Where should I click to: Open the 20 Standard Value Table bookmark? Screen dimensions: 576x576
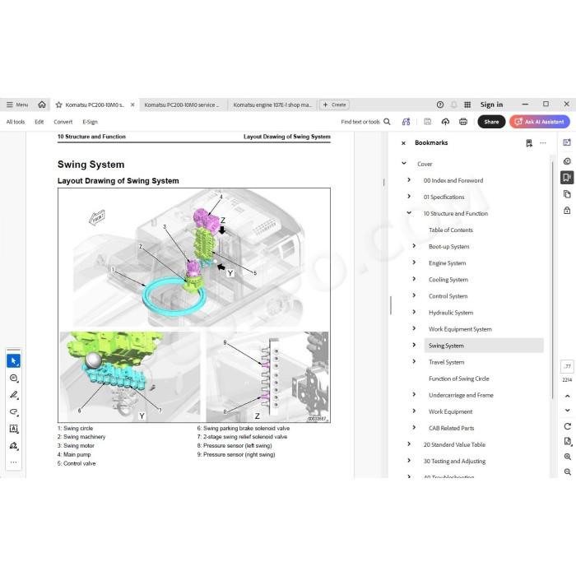[x=454, y=444]
